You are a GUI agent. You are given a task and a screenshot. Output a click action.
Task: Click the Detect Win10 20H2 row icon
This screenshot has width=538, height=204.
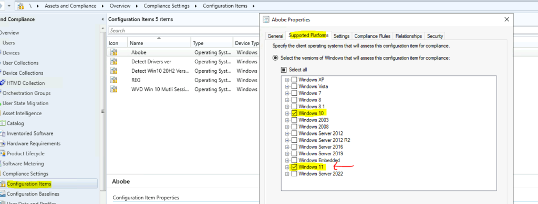point(114,71)
